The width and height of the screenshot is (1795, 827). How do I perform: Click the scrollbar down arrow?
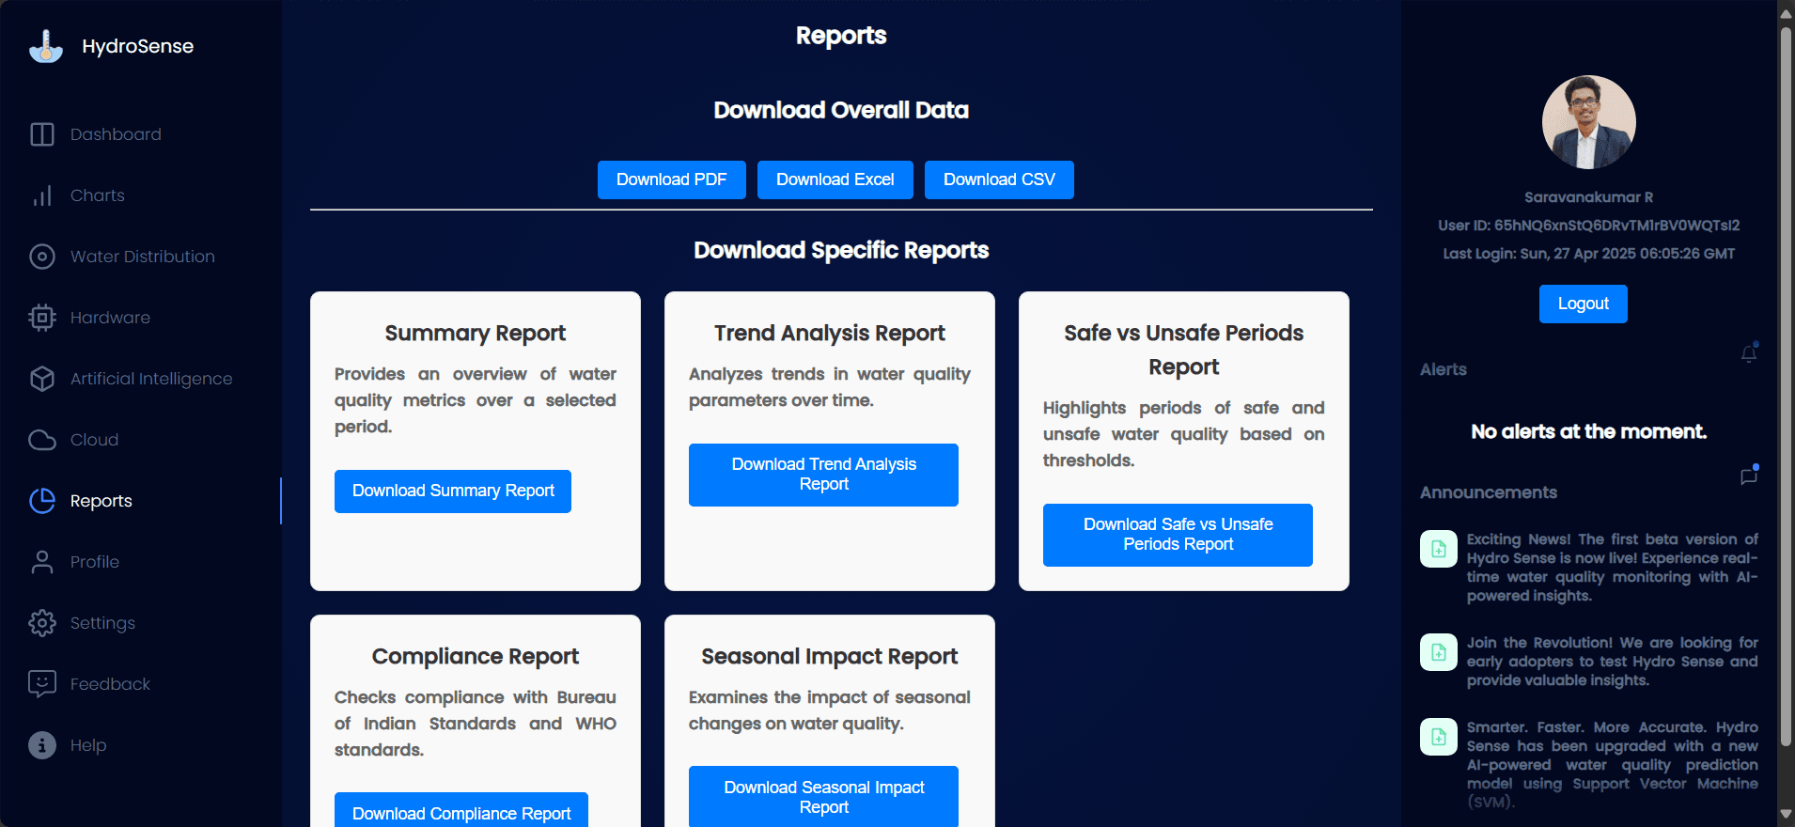tap(1786, 815)
